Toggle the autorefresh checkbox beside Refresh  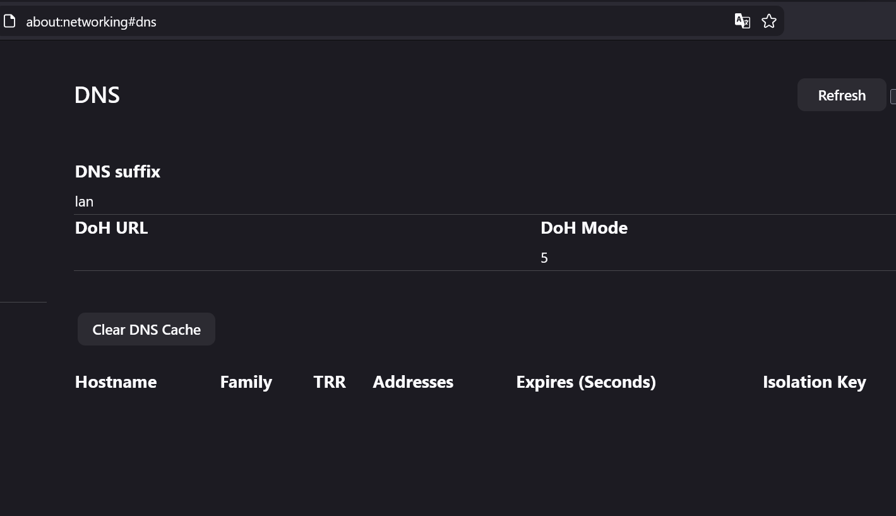click(x=893, y=96)
